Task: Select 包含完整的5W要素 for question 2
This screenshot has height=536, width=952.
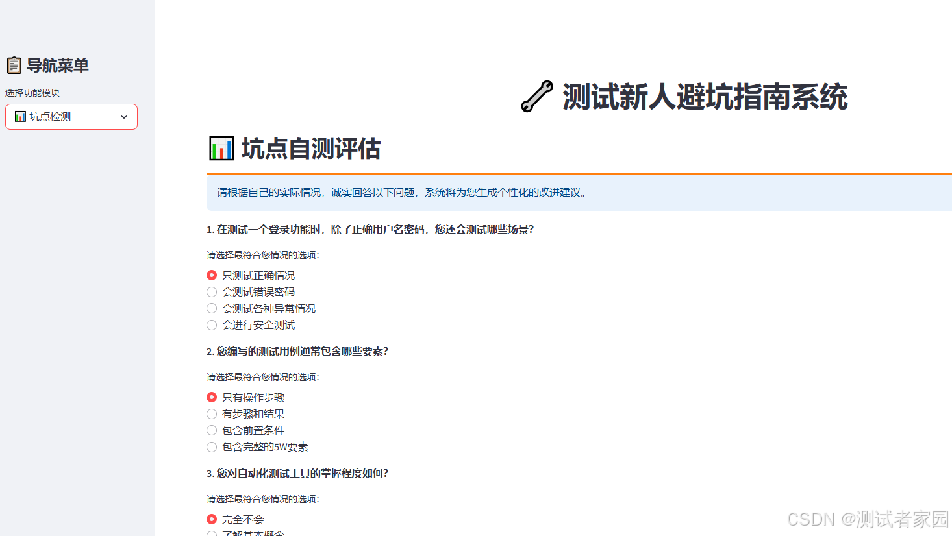Action: tap(211, 446)
